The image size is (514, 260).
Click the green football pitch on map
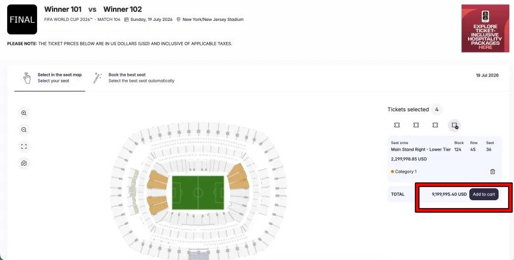(x=197, y=192)
